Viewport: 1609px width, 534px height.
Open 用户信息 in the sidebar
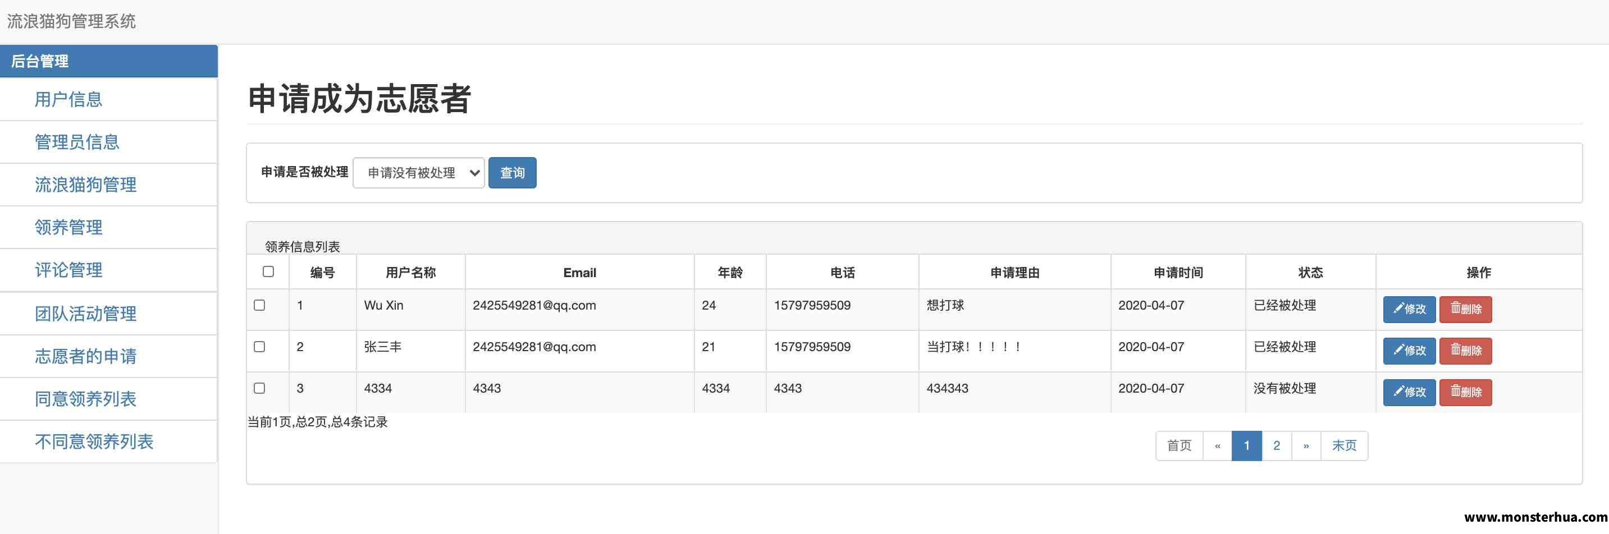pyautogui.click(x=109, y=99)
